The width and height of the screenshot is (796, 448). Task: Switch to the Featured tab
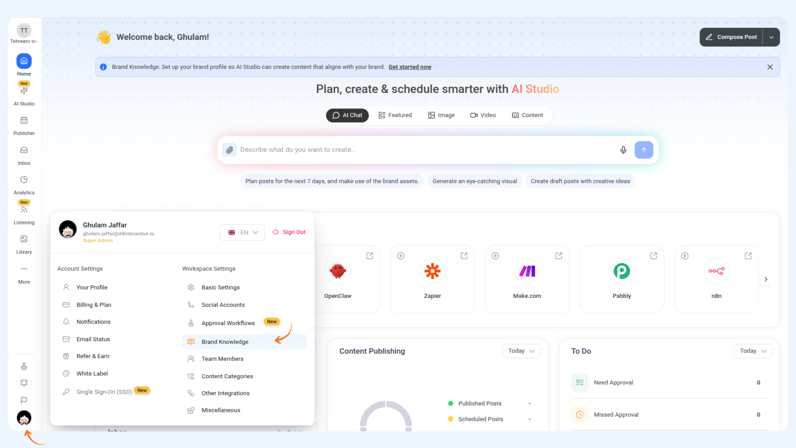pos(395,115)
